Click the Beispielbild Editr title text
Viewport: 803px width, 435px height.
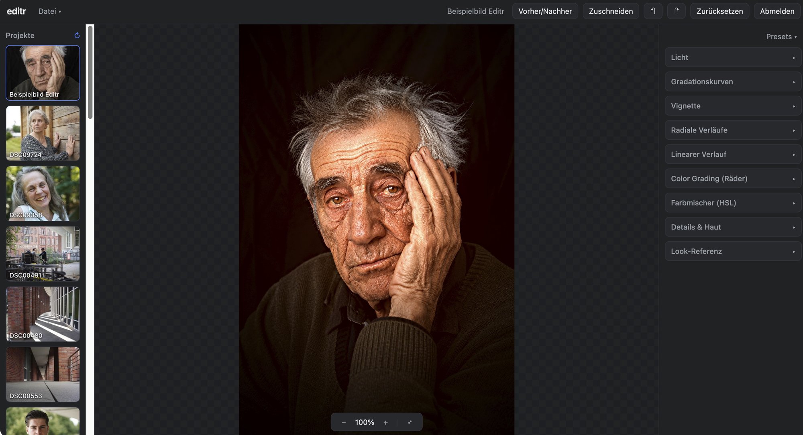[x=475, y=11]
